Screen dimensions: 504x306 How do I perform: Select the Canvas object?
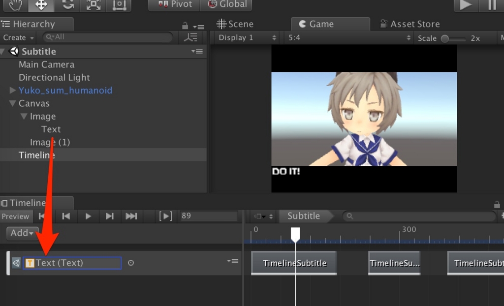pos(34,103)
